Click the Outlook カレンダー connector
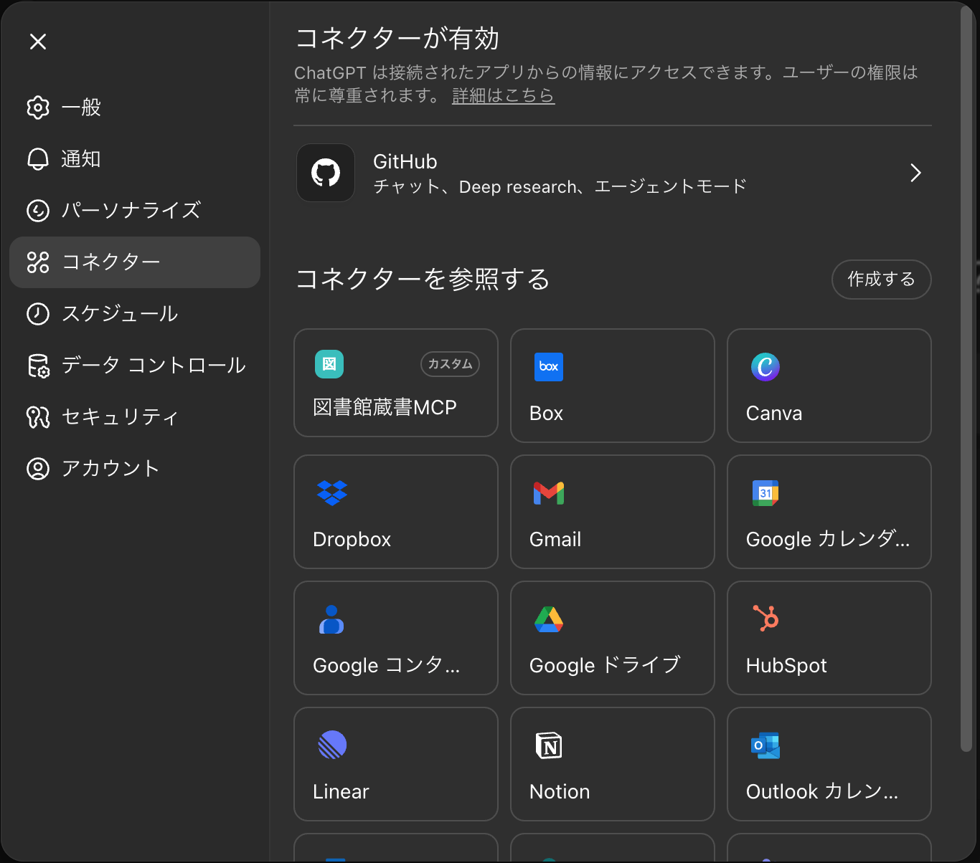This screenshot has height=863, width=980. pyautogui.click(x=829, y=763)
